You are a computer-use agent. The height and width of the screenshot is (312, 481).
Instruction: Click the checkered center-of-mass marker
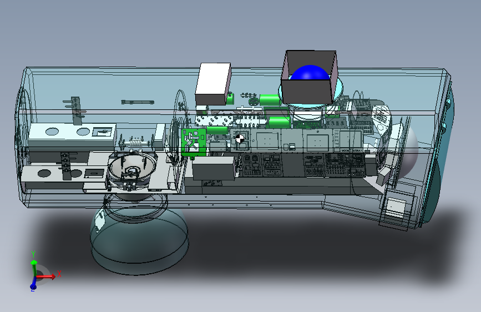(x=240, y=139)
